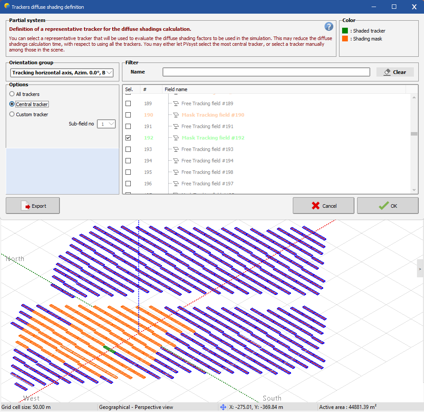Open the help question mark icon
The width and height of the screenshot is (424, 412).
[328, 26]
